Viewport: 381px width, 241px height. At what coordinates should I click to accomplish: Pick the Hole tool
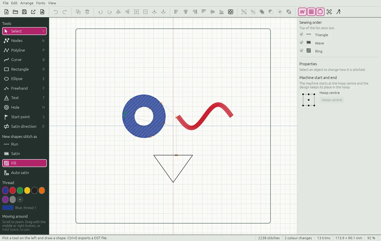point(24,107)
